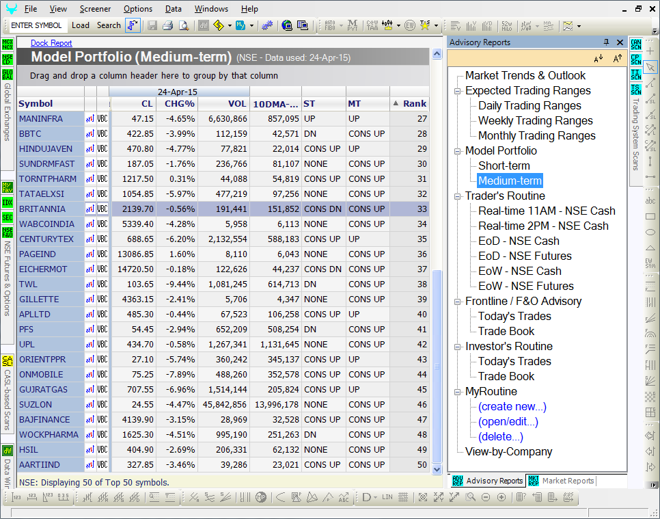The image size is (660, 519).
Task: Click the Load button
Action: [81, 25]
